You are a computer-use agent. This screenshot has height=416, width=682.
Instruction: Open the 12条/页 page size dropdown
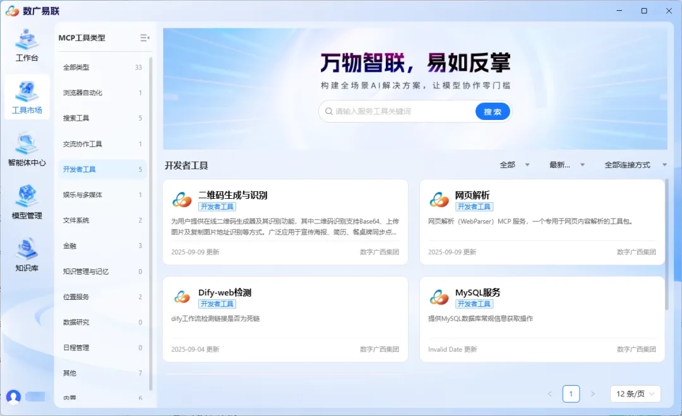[635, 393]
